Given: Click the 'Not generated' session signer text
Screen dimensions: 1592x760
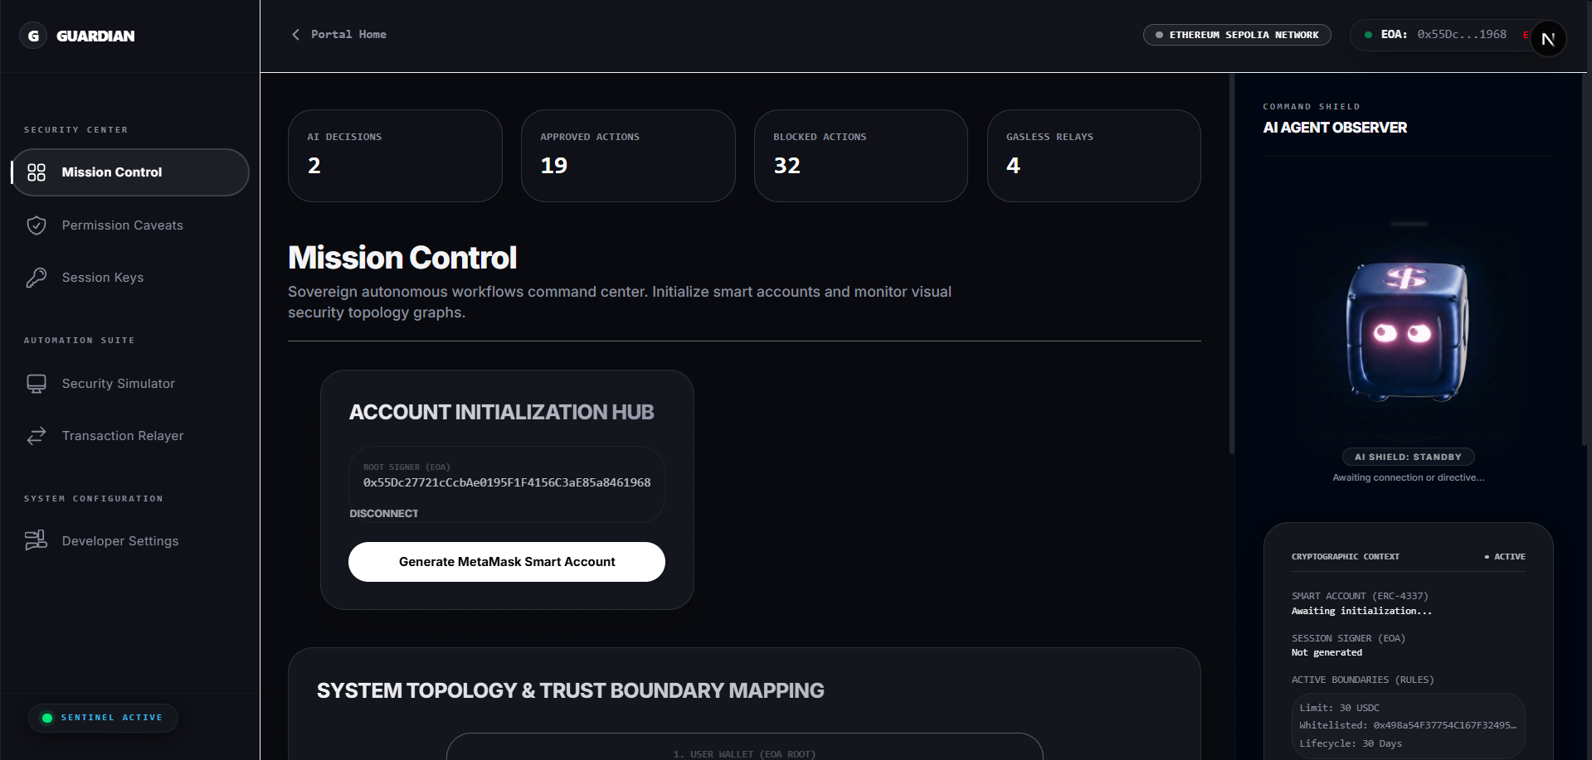Looking at the screenshot, I should 1327,652.
